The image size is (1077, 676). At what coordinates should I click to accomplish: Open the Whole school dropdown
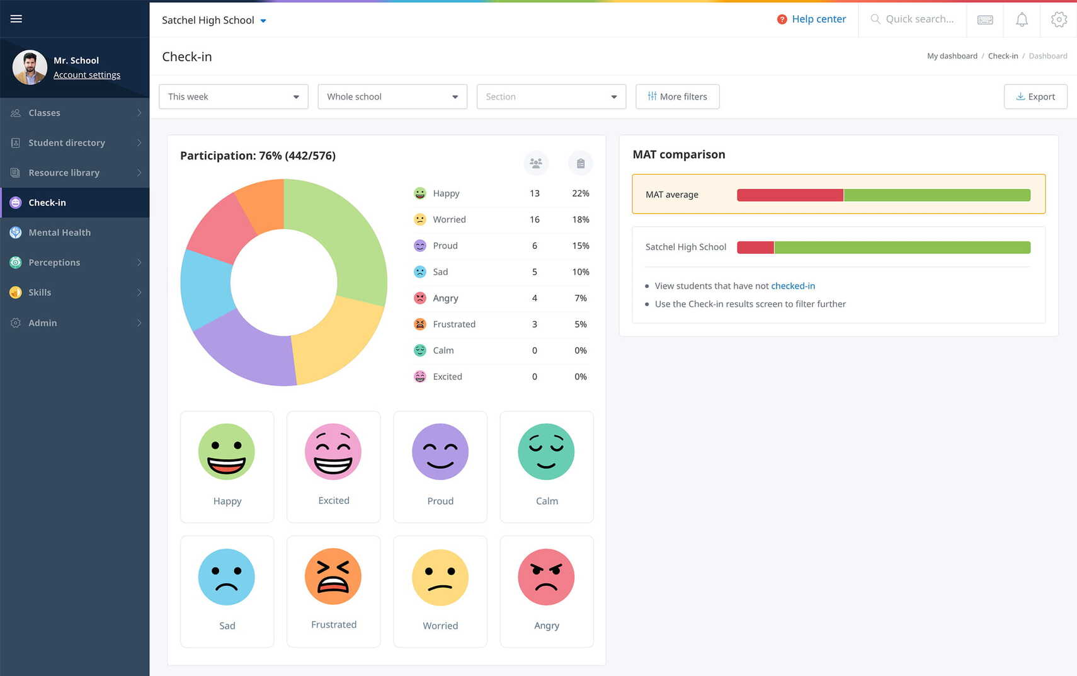[392, 96]
